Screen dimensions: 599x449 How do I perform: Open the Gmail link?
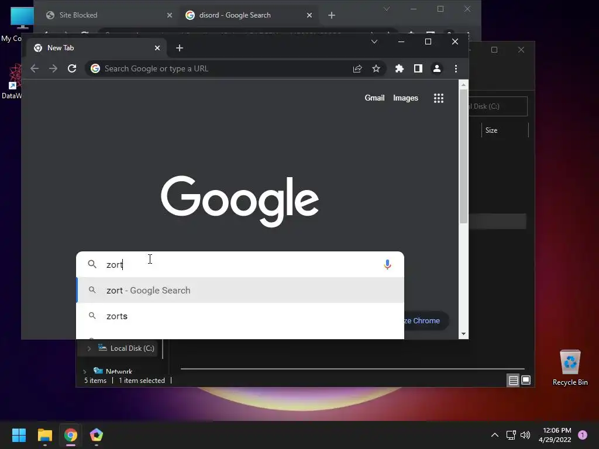[374, 98]
